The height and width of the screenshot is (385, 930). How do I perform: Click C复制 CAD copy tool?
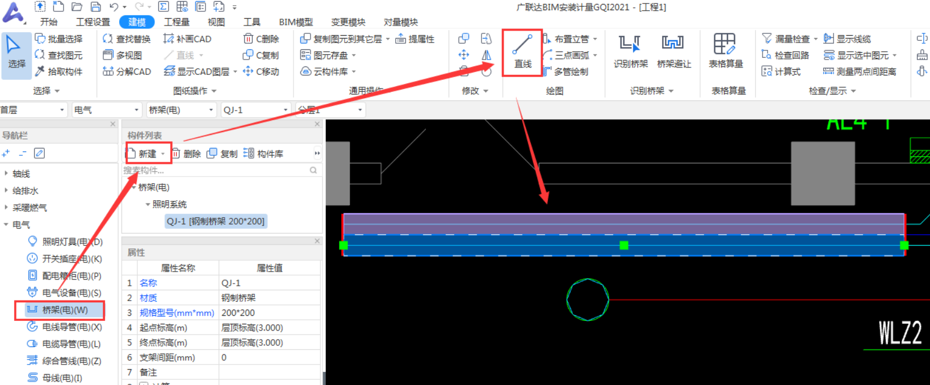pos(261,55)
